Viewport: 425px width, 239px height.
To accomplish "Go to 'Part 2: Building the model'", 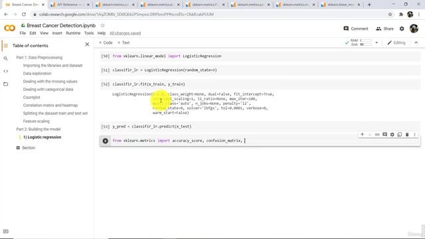I will pyautogui.click(x=39, y=129).
